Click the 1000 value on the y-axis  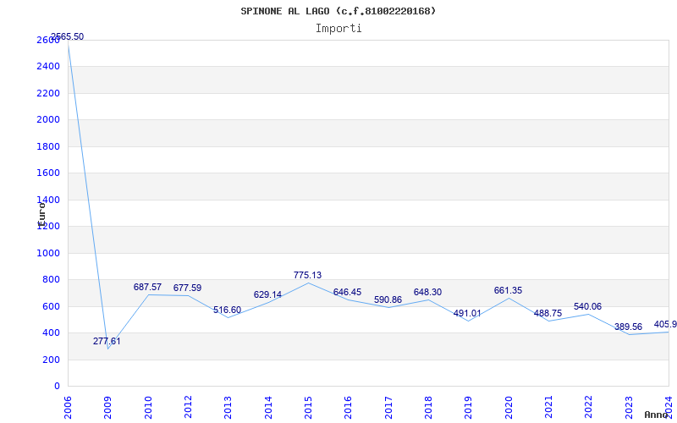48,253
